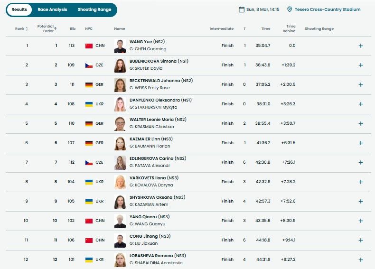Select the Results tab
The height and width of the screenshot is (269, 375).
pyautogui.click(x=19, y=9)
